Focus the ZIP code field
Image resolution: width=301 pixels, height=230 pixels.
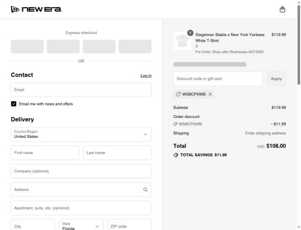click(x=129, y=226)
